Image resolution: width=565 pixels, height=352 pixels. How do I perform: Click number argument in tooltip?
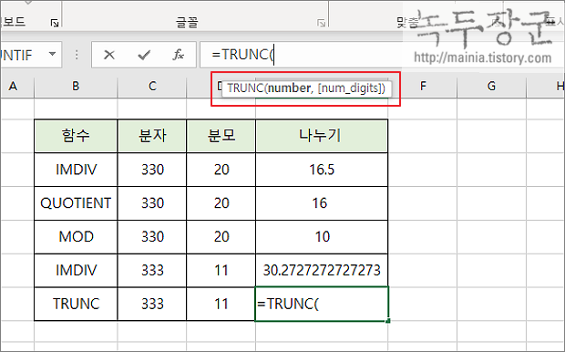point(289,88)
